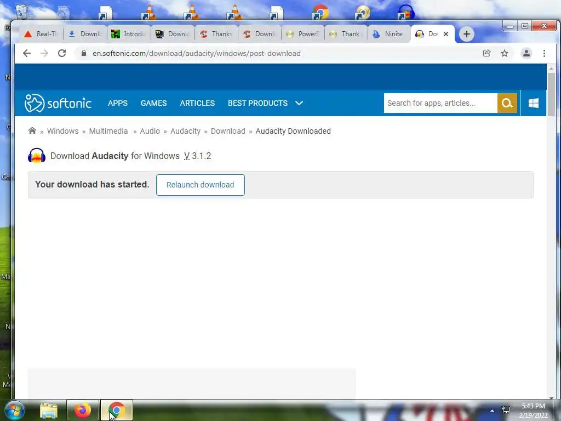Follow the Download breadcrumb link
This screenshot has height=421, width=561.
pyautogui.click(x=228, y=131)
